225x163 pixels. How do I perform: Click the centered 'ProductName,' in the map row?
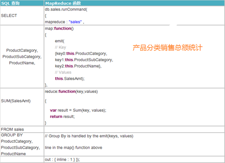(x=22, y=63)
